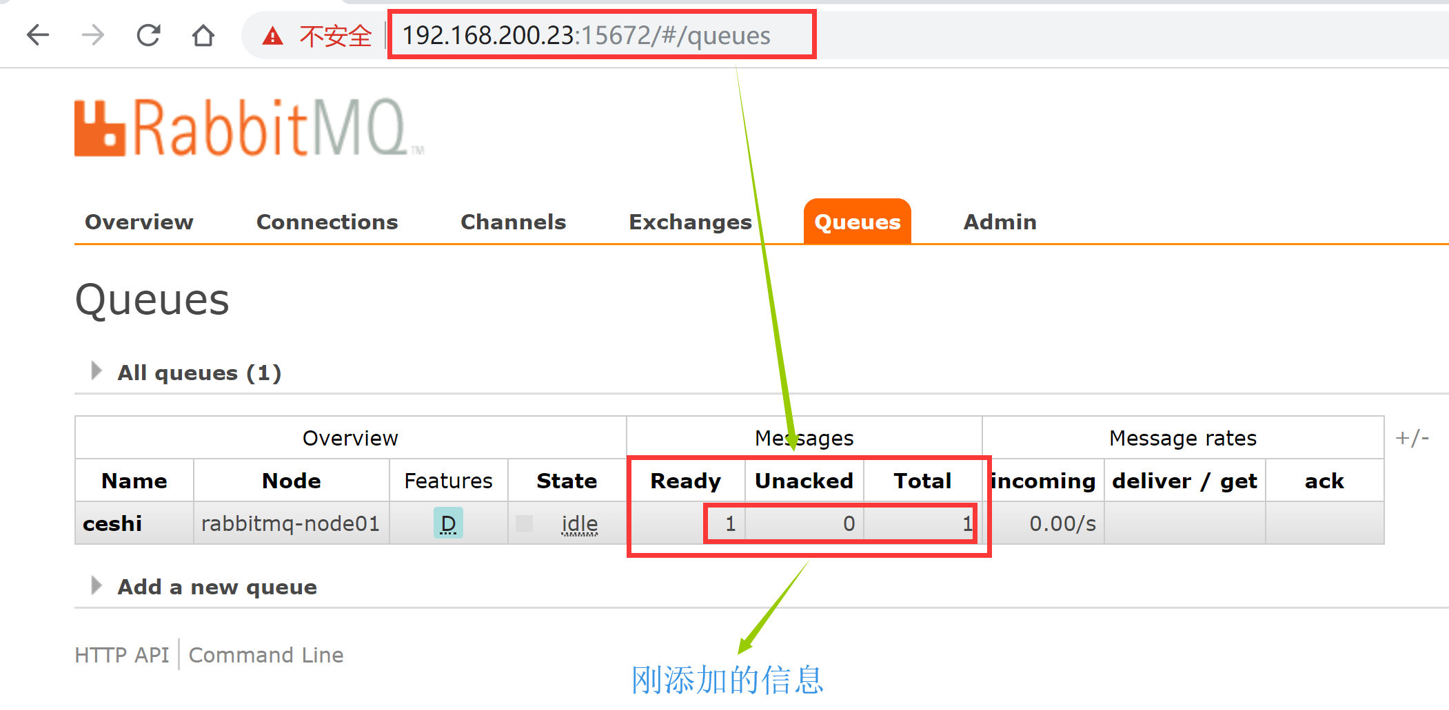Sort queues by Node column
Viewport: 1449px width, 710px height.
click(x=292, y=481)
